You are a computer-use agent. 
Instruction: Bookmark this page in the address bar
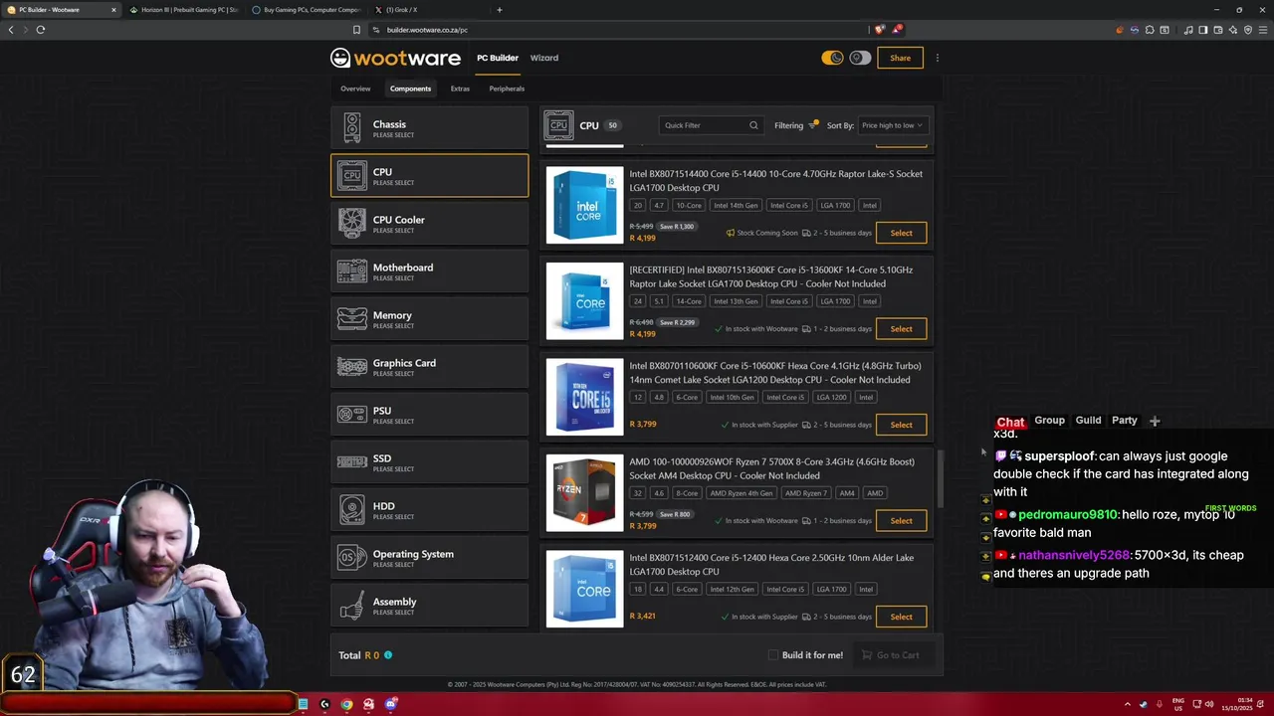click(356, 30)
